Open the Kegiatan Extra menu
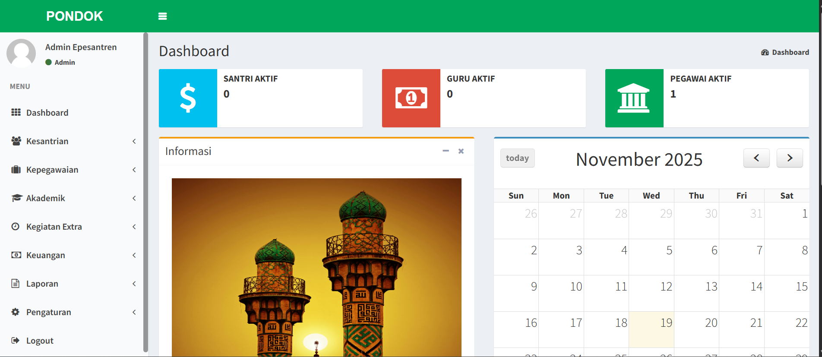Viewport: 822px width, 357px height. 54,227
